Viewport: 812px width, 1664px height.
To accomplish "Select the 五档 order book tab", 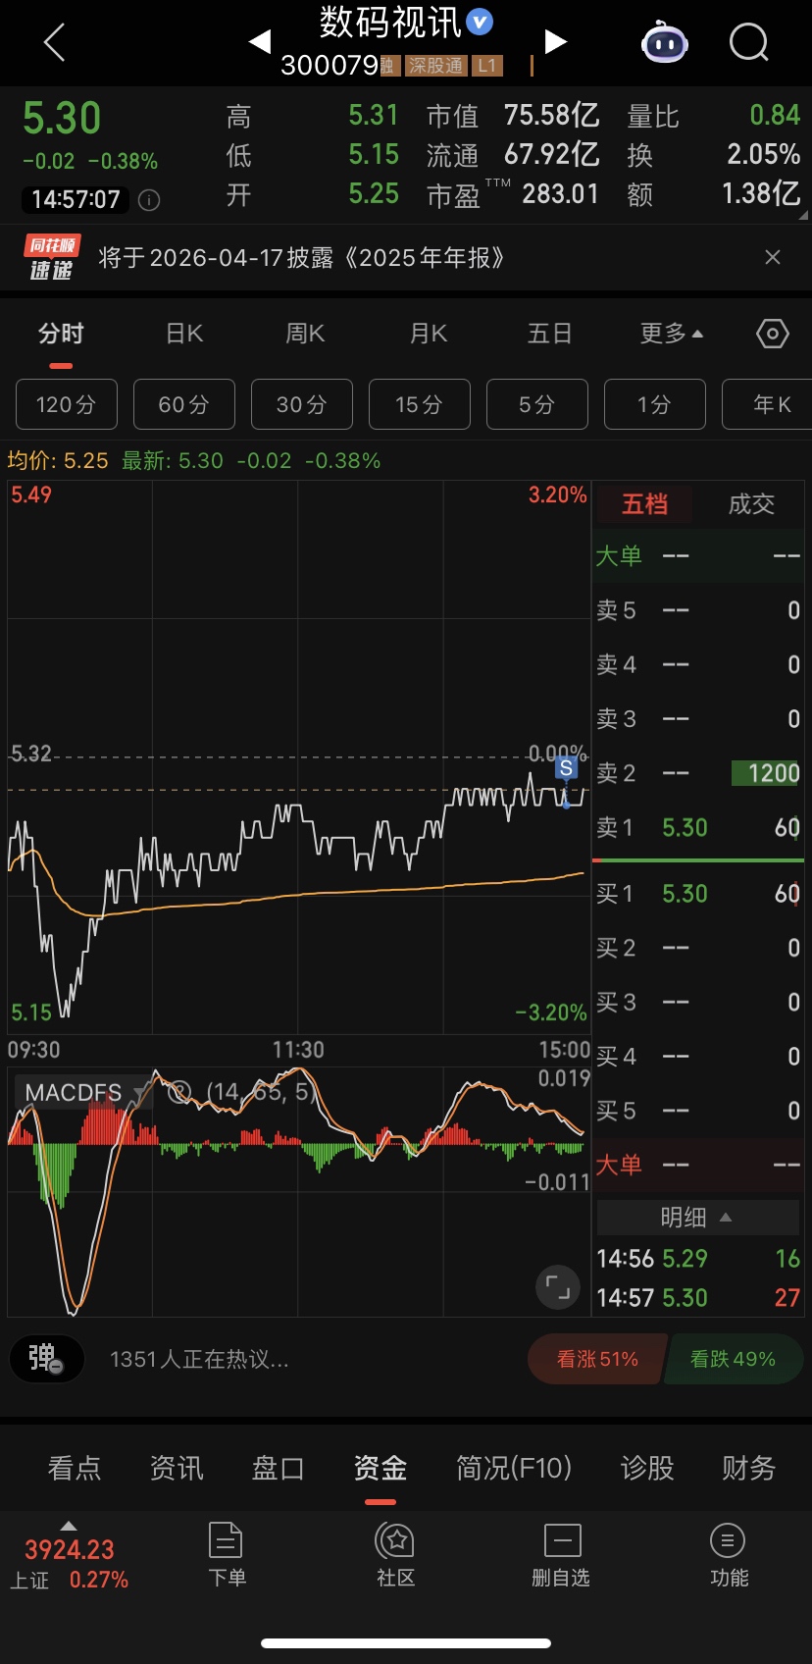I will (644, 504).
